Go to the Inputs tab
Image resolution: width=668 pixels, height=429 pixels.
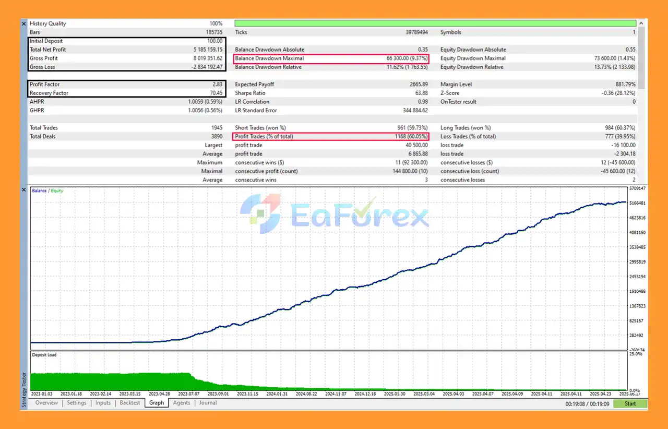103,403
